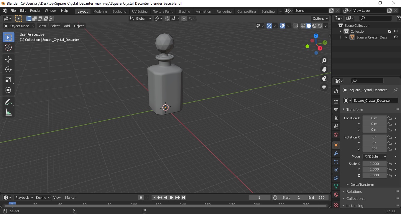401x214 pixels.
Task: Open Keying dropdown in timeline
Action: coord(42,198)
